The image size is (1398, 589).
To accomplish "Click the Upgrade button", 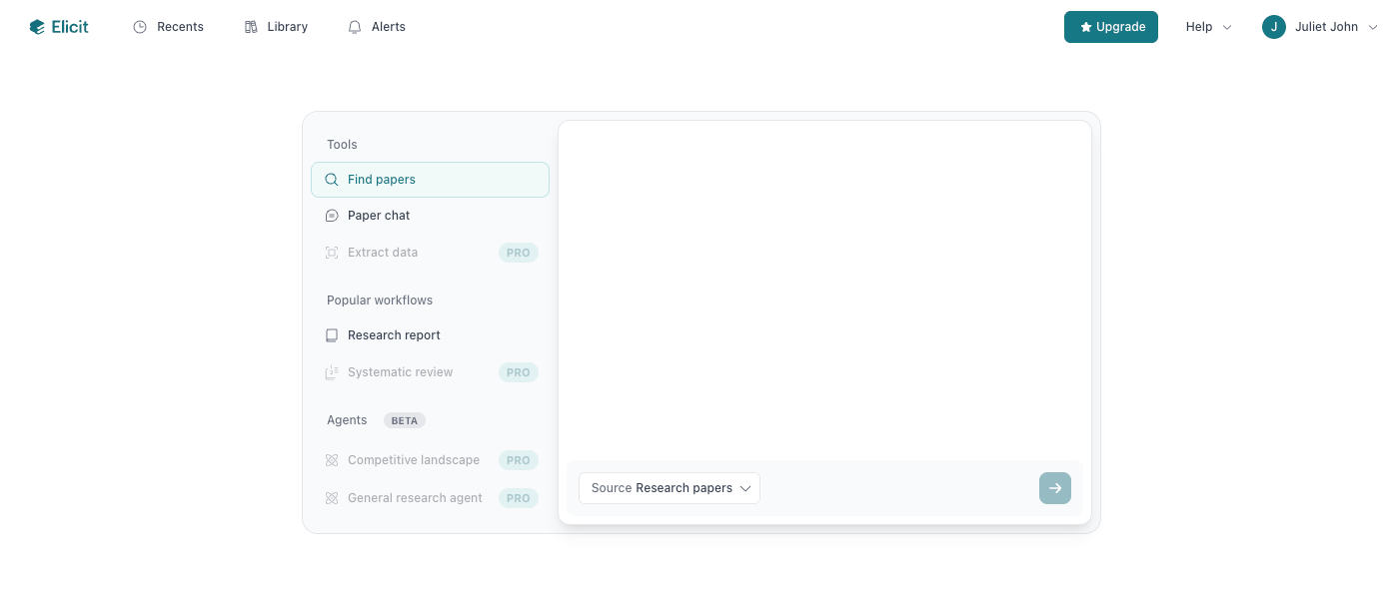I will (1111, 27).
